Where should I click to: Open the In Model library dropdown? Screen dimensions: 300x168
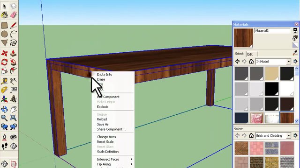point(273,62)
